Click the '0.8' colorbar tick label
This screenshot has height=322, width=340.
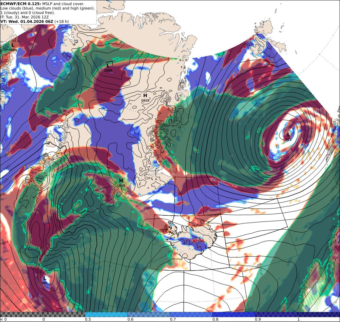click(215, 319)
